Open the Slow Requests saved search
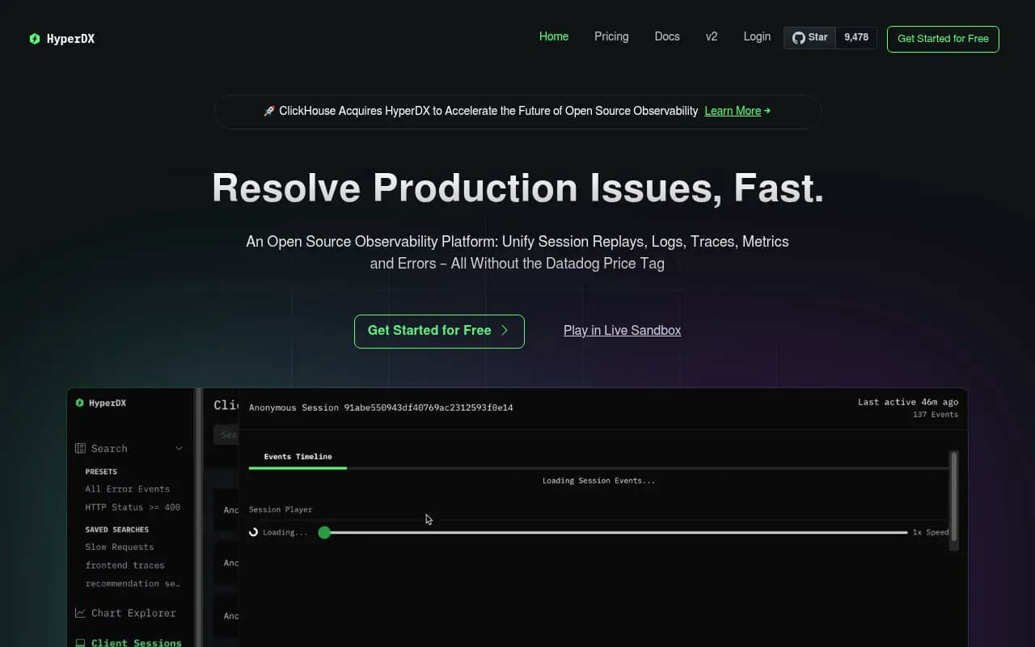The width and height of the screenshot is (1035, 647). point(119,547)
